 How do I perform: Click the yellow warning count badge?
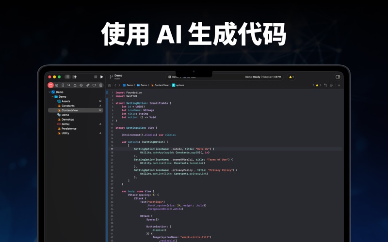(291, 77)
